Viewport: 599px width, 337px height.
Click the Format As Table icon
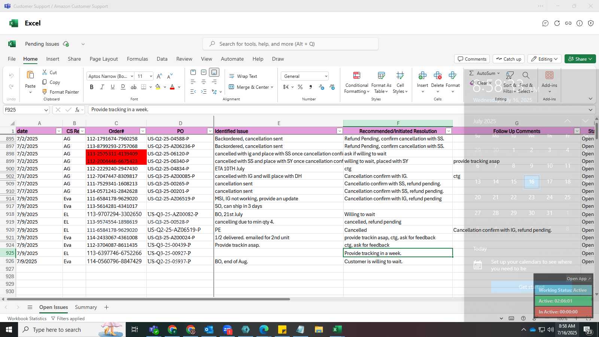click(381, 75)
